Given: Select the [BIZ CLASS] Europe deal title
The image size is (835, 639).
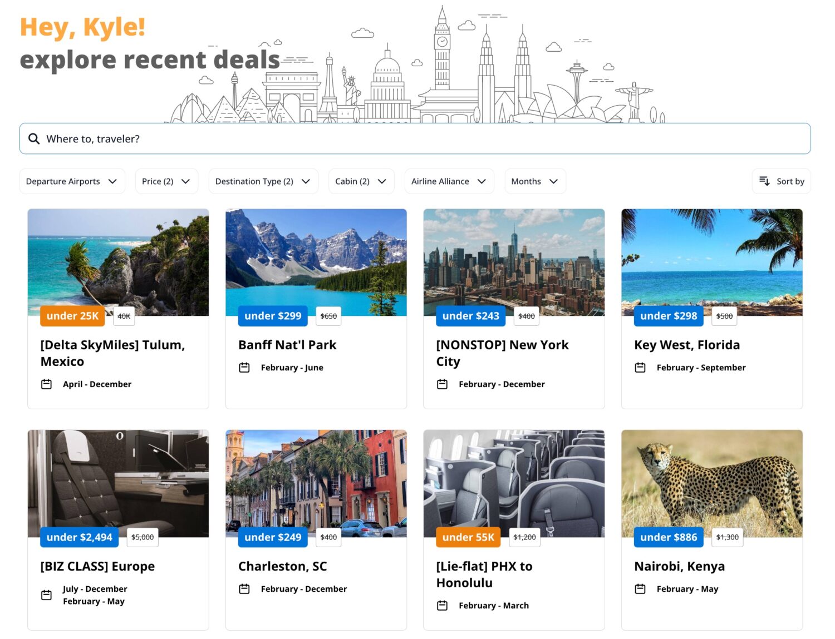Looking at the screenshot, I should tap(97, 566).
